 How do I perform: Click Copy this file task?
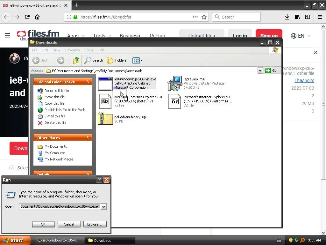(54, 103)
